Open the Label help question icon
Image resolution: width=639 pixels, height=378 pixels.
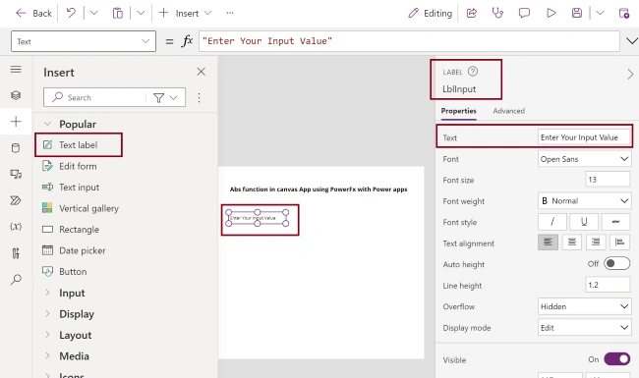(x=472, y=72)
